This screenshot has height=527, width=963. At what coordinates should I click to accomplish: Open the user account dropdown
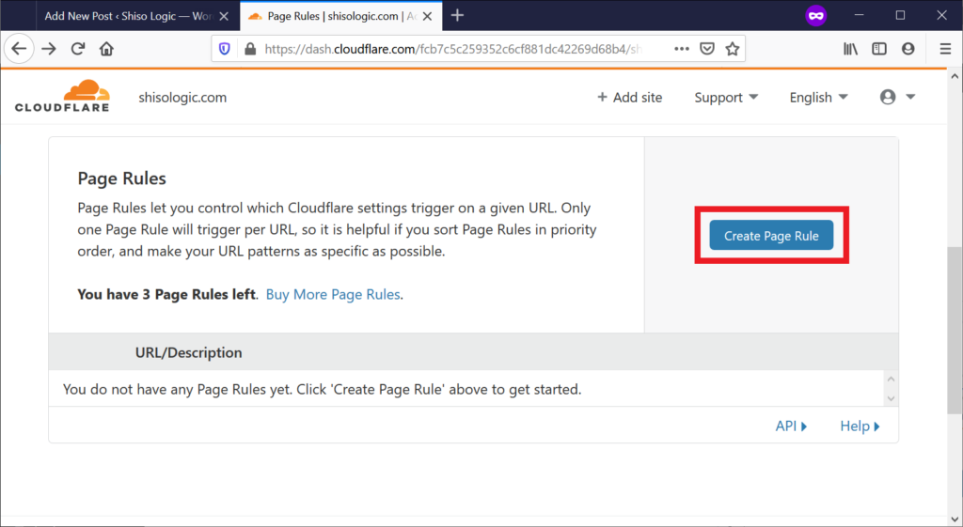(897, 97)
